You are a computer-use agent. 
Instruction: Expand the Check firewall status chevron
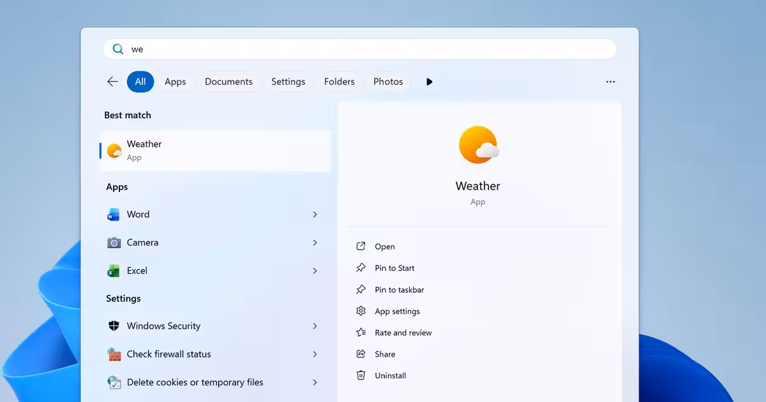[x=315, y=354]
